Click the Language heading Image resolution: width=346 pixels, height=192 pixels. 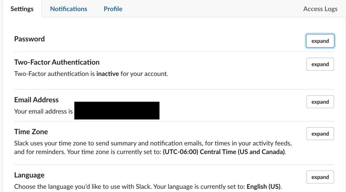pyautogui.click(x=29, y=175)
